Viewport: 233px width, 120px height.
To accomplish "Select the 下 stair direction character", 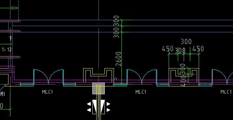I will [11, 38].
